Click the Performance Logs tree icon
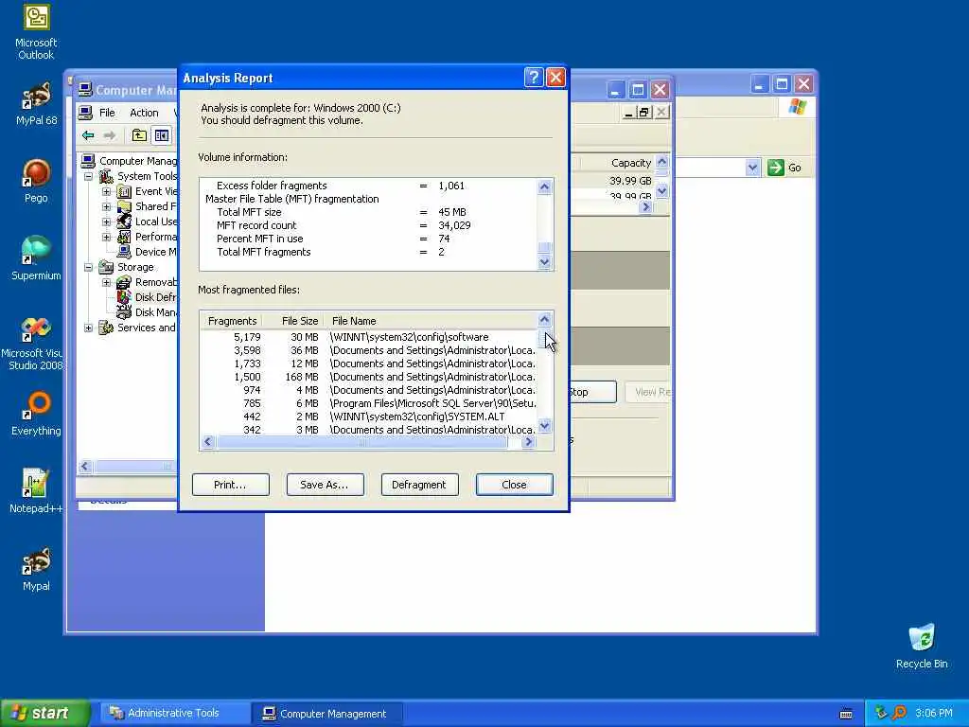The width and height of the screenshot is (969, 727). 124,237
